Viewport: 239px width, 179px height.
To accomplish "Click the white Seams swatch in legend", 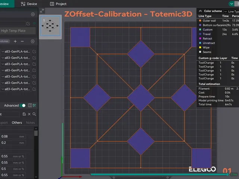I will point(200,52).
